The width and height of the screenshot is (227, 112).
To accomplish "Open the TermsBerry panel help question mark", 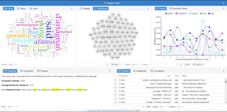I will coord(148,9).
